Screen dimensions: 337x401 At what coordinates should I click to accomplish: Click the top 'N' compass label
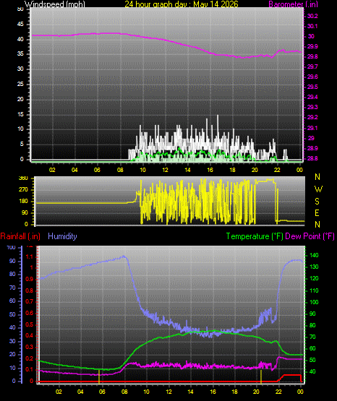point(317,177)
